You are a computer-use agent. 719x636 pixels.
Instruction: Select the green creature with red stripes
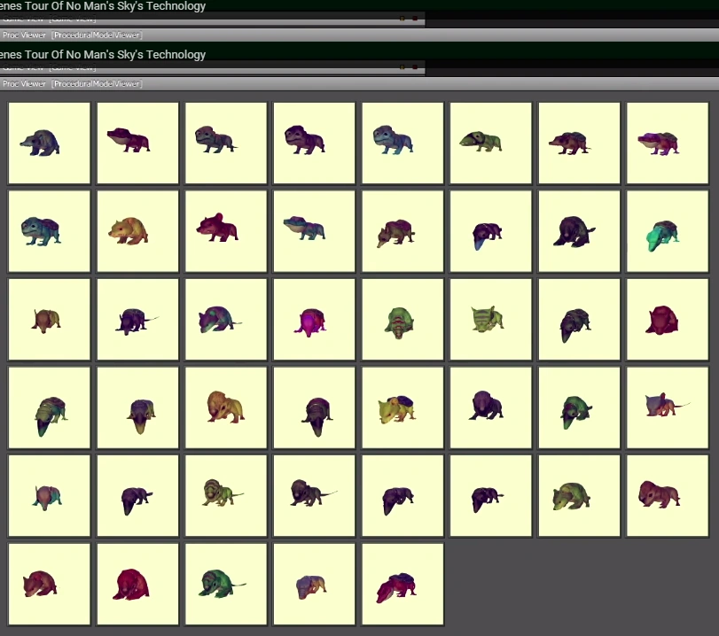[402, 320]
